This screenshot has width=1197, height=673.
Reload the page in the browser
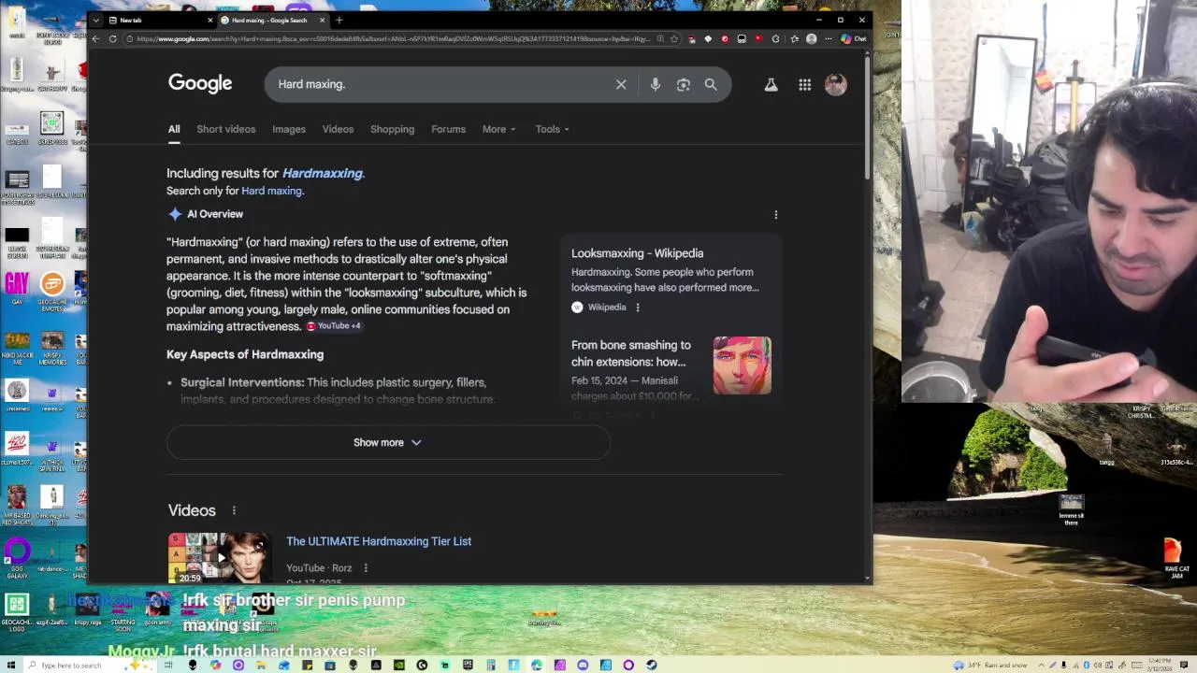pyautogui.click(x=113, y=38)
